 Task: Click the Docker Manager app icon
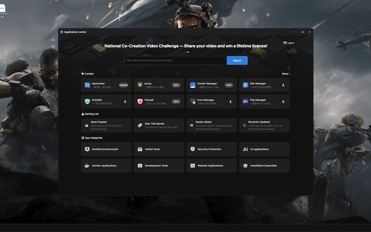point(193,85)
